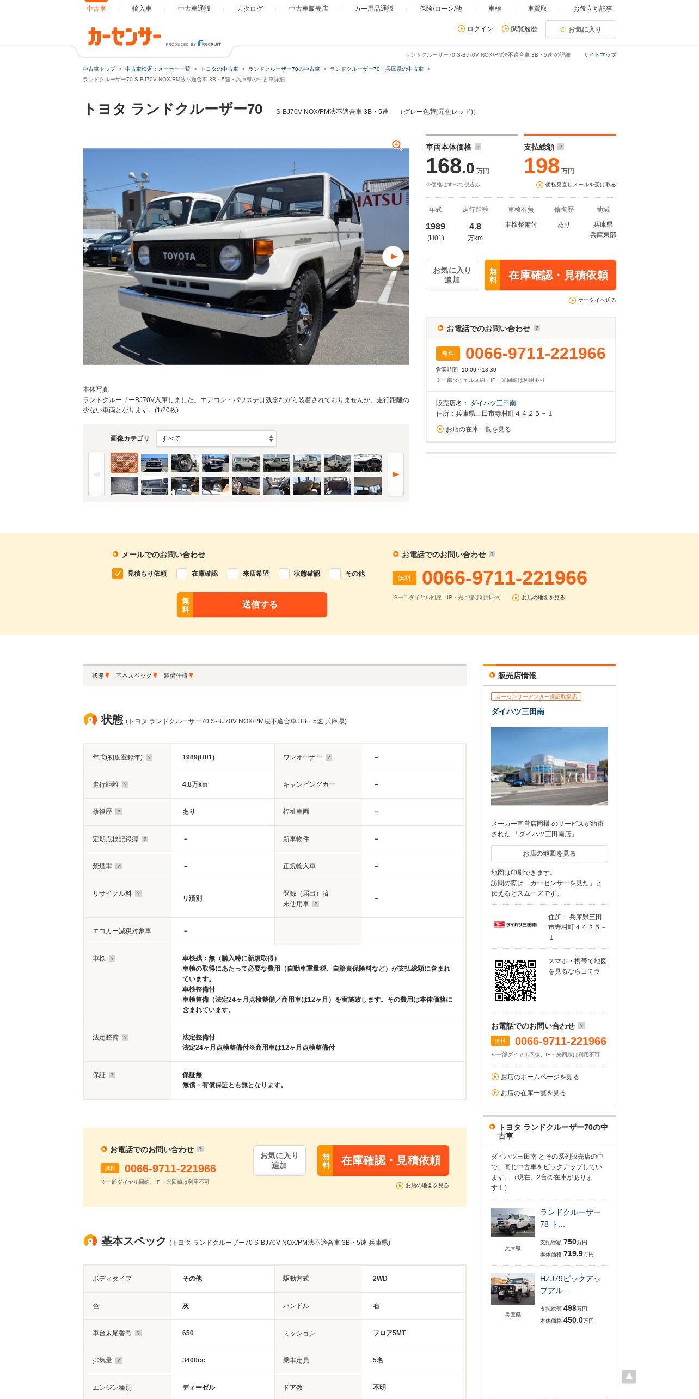The image size is (699, 1399).
Task: Click help icon beside 排気量
Action: (119, 1360)
